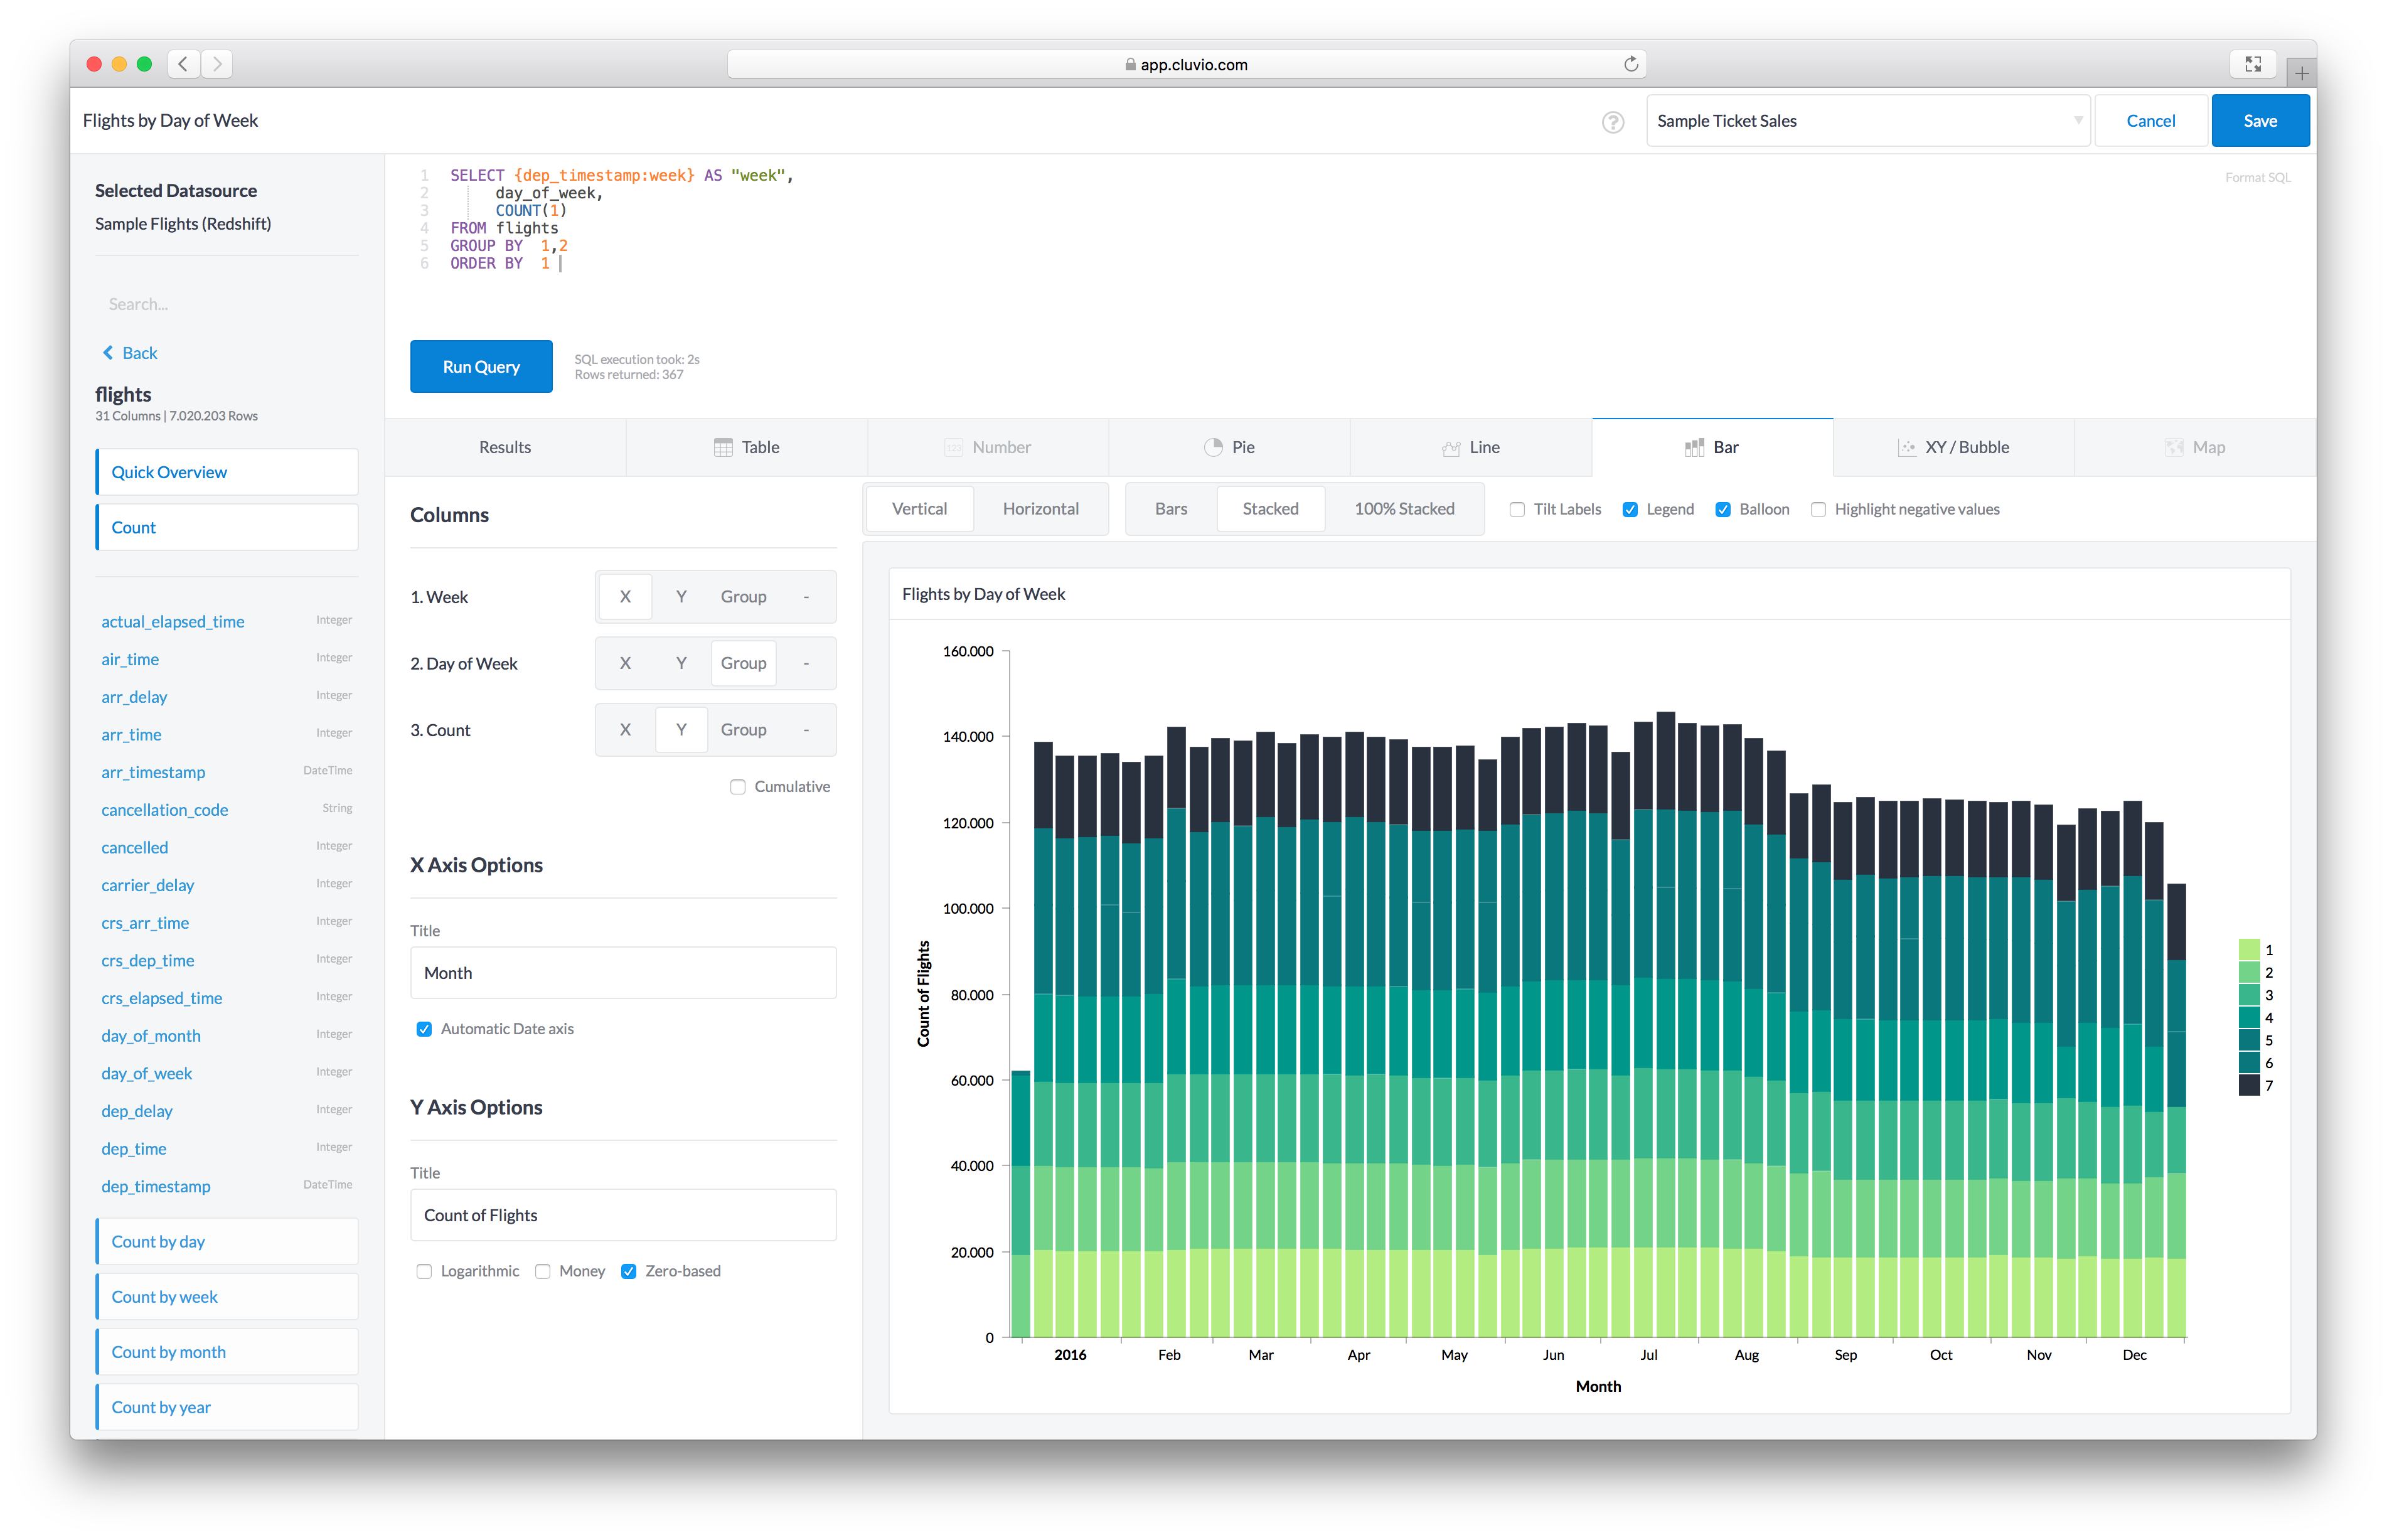The image size is (2387, 1540).
Task: Click the X Axis Title input field
Action: click(623, 973)
